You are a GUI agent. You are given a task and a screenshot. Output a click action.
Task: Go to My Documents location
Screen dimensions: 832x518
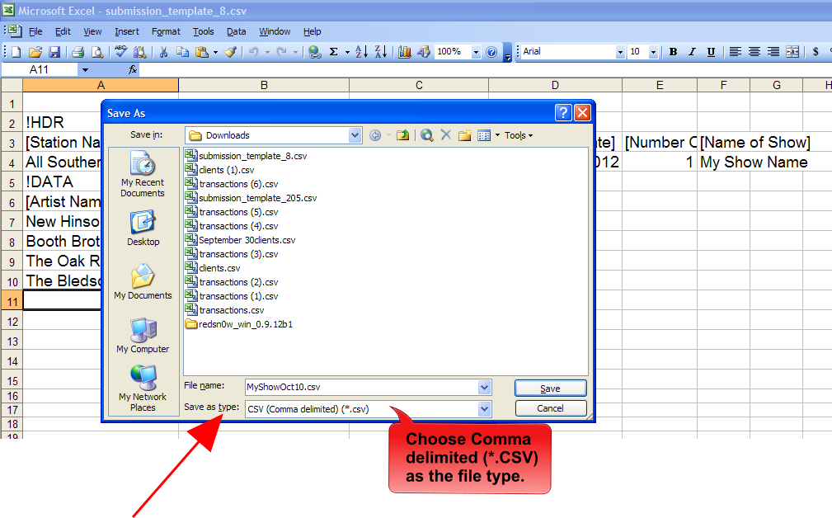143,282
